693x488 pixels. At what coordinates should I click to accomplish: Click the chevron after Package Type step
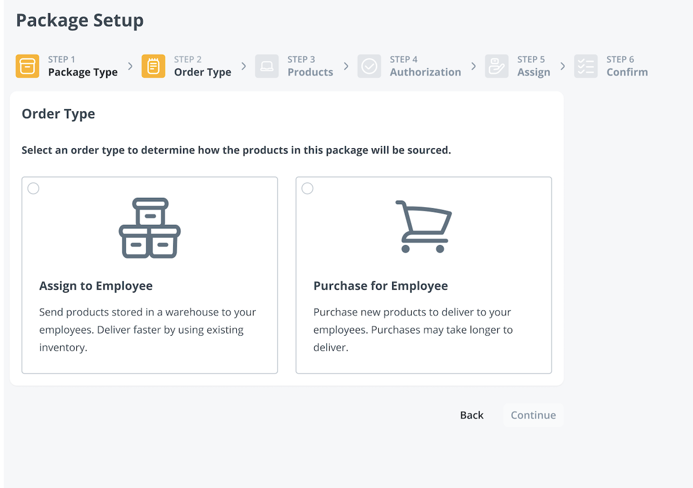coord(130,66)
